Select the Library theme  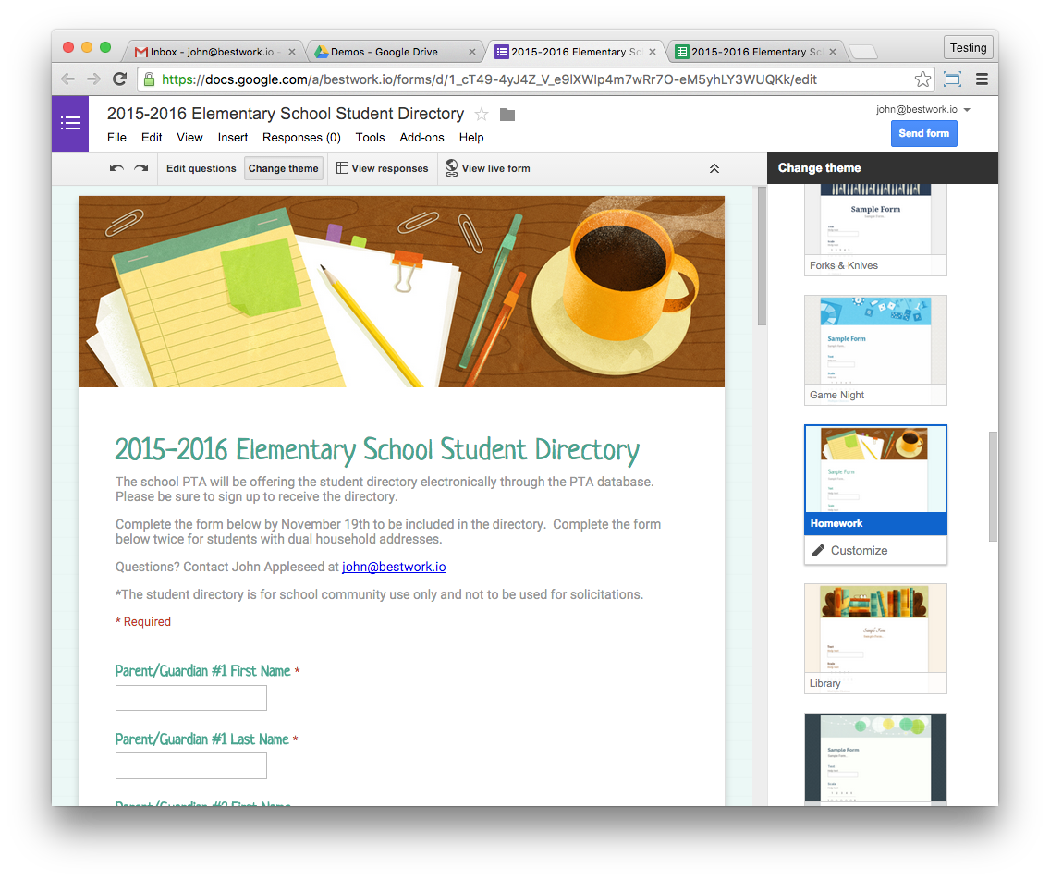tap(875, 638)
